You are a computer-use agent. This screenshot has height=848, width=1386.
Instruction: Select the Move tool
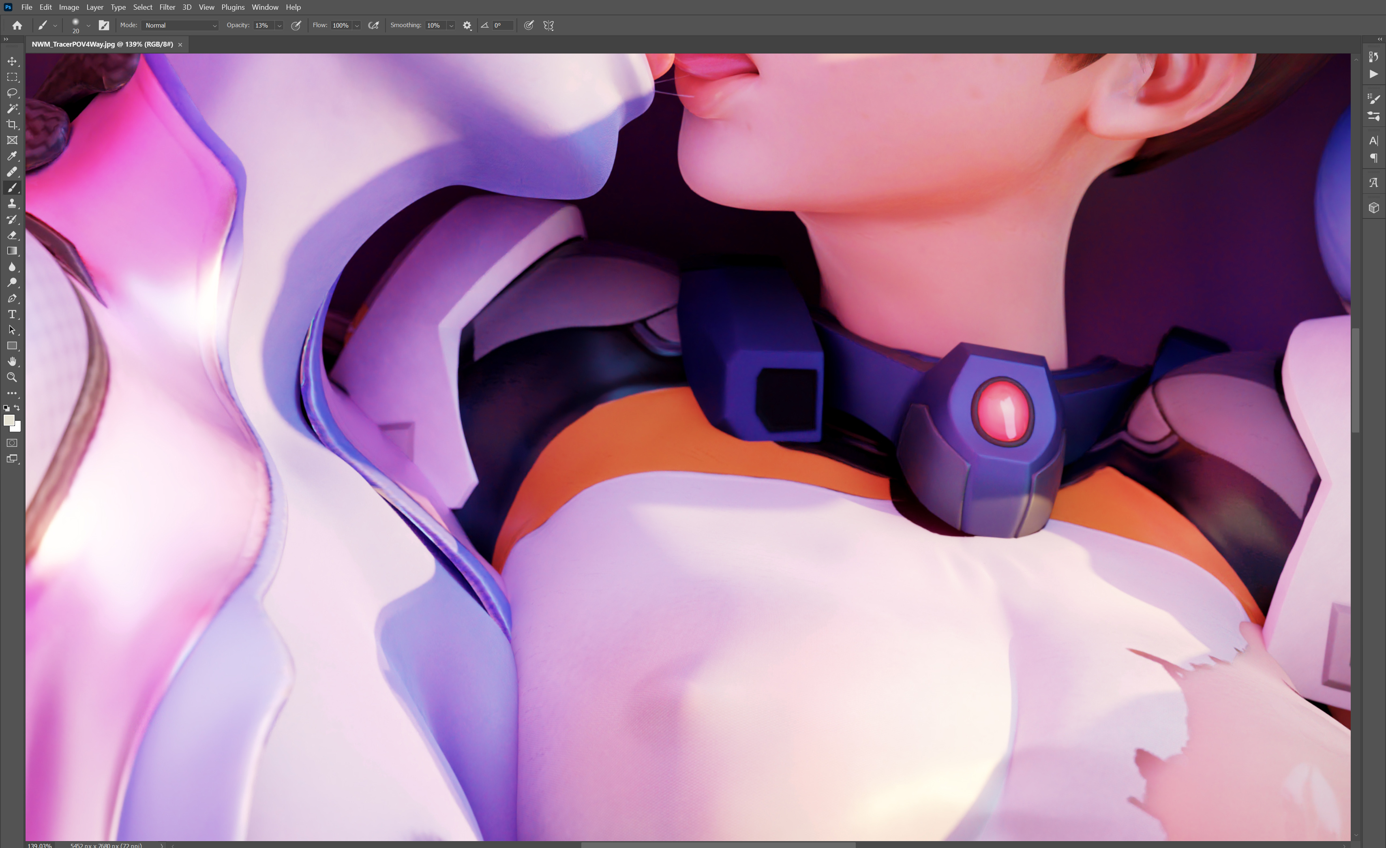tap(12, 61)
